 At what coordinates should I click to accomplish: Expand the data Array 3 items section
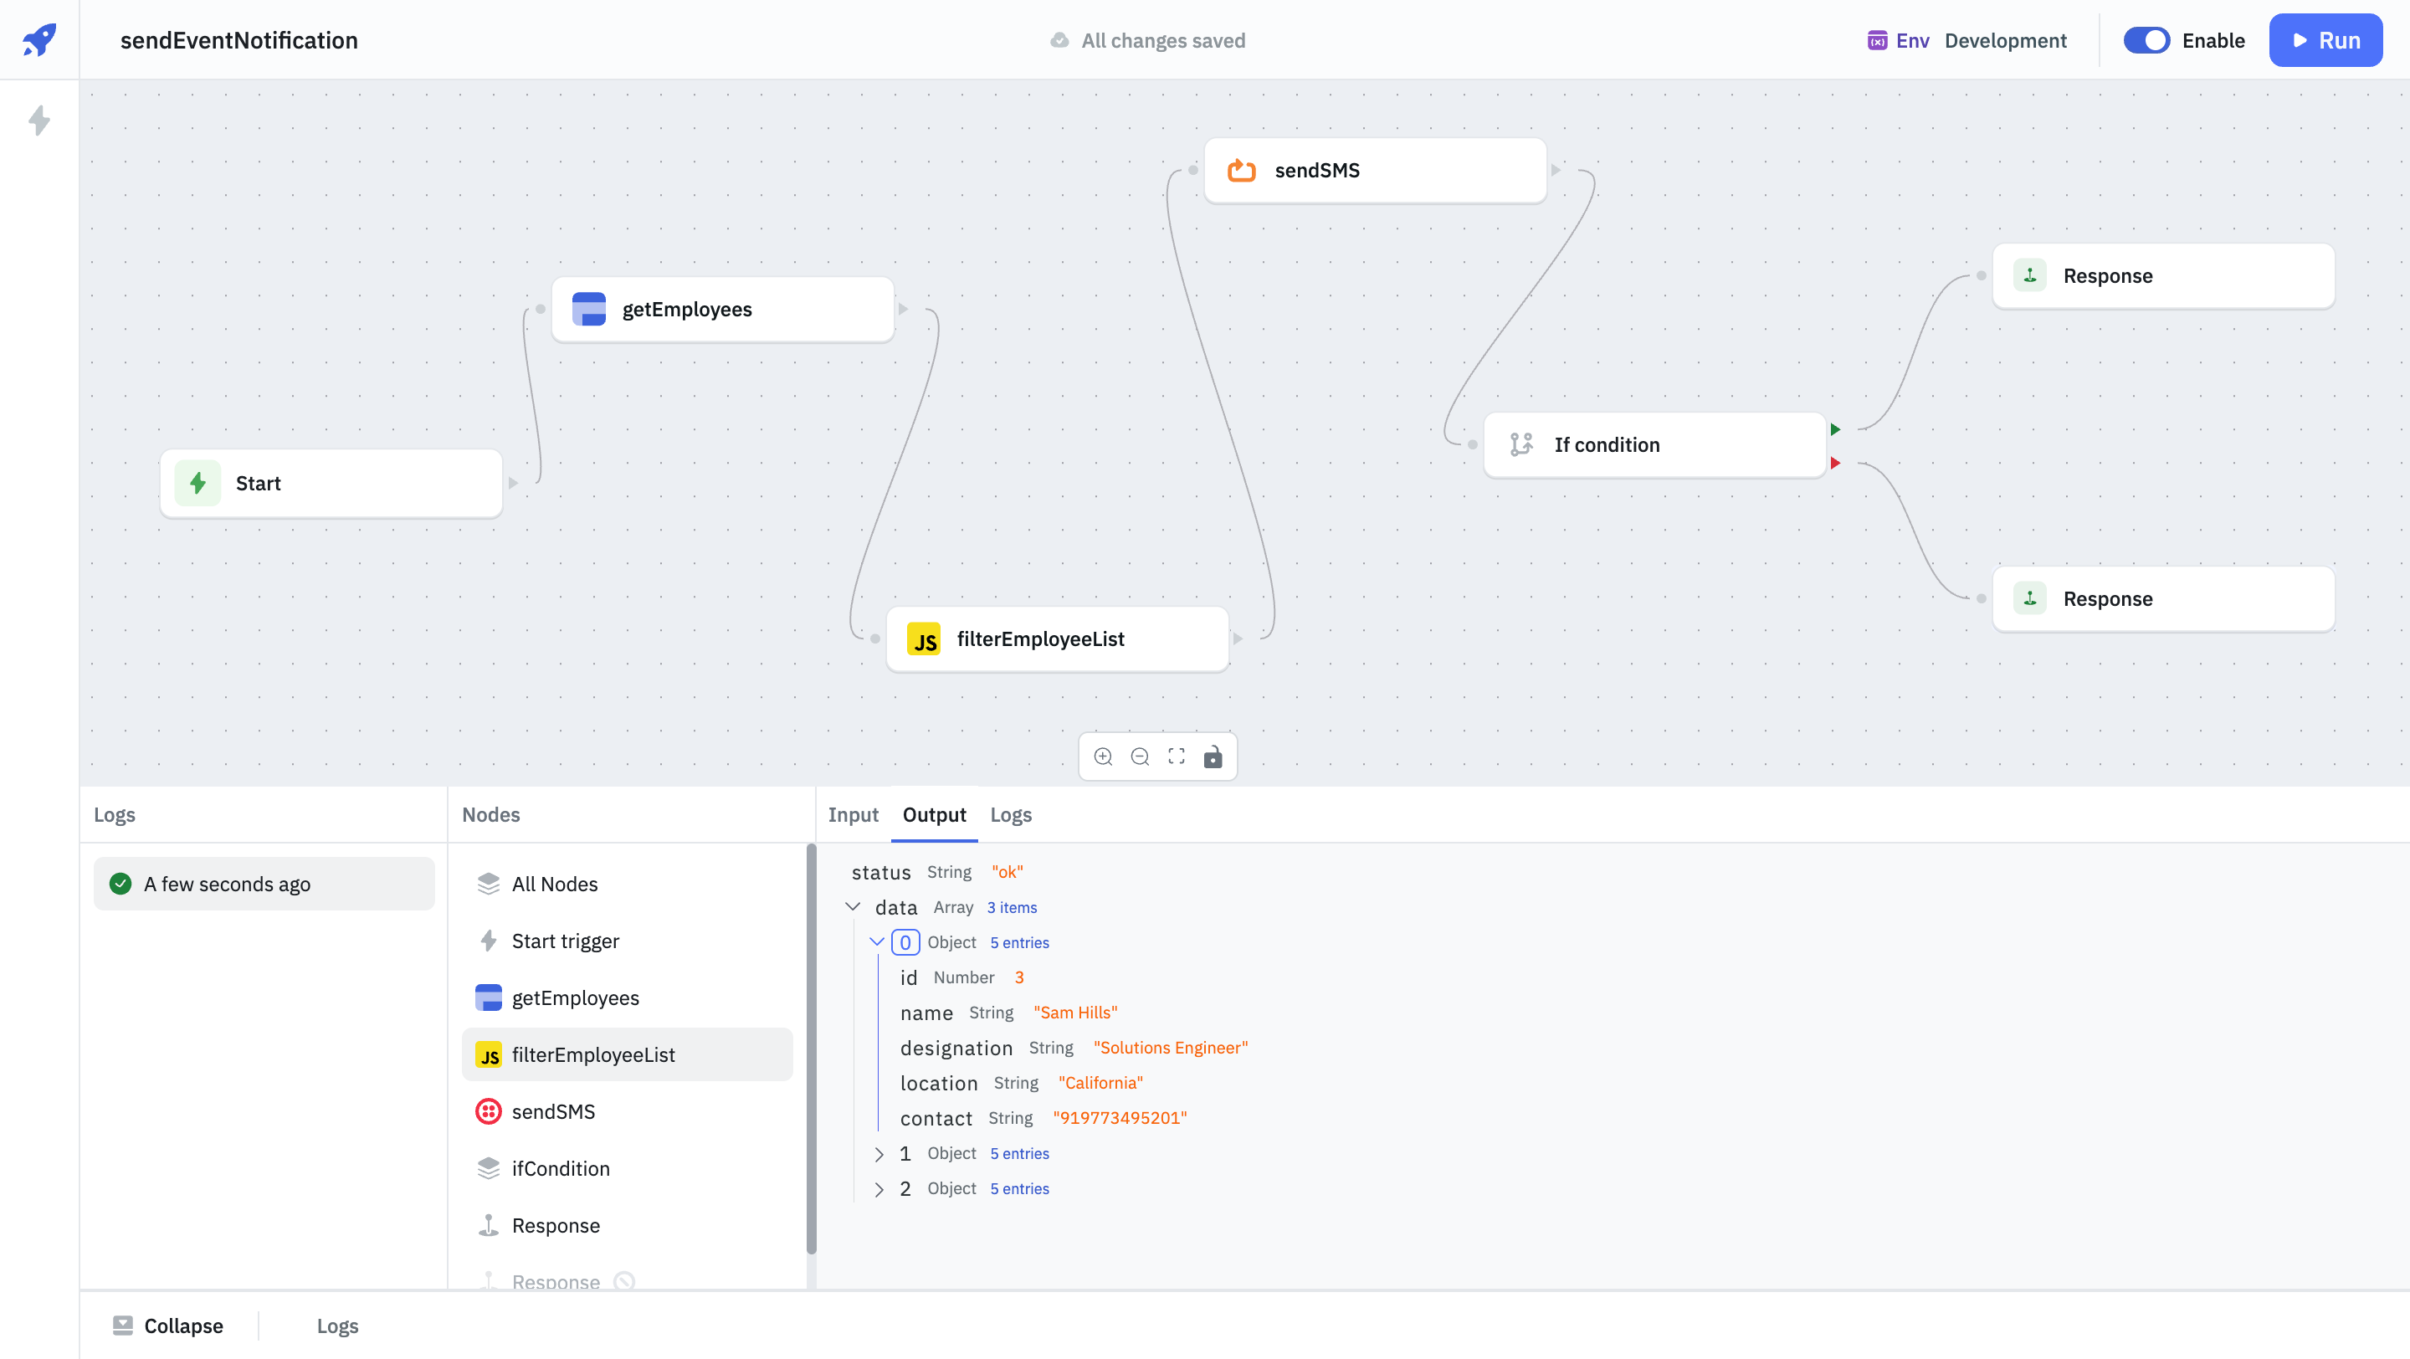(853, 907)
